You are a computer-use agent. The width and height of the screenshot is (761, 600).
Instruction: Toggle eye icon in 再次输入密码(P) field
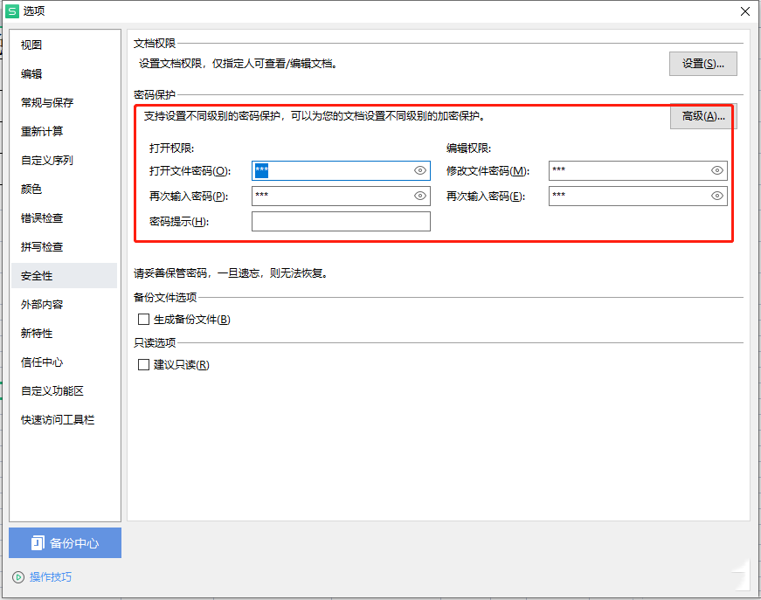tap(420, 196)
